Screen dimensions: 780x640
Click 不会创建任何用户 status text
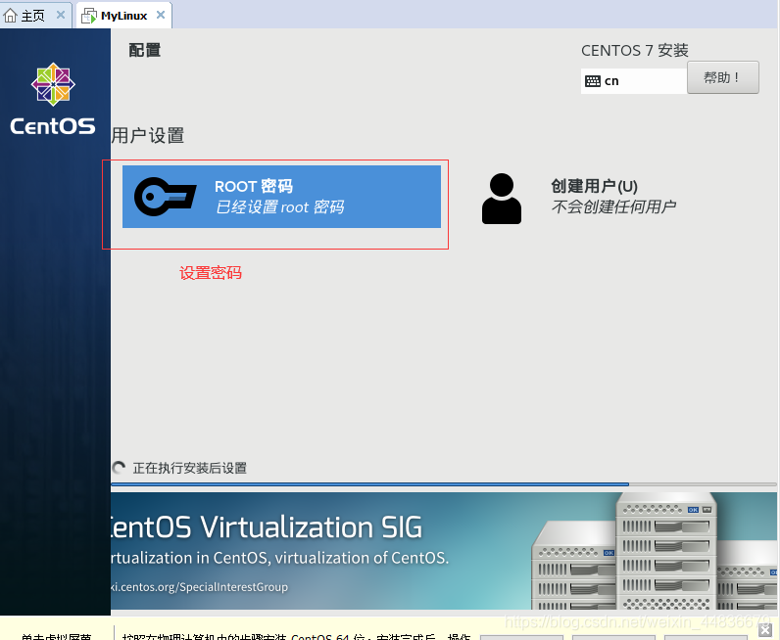pos(612,206)
